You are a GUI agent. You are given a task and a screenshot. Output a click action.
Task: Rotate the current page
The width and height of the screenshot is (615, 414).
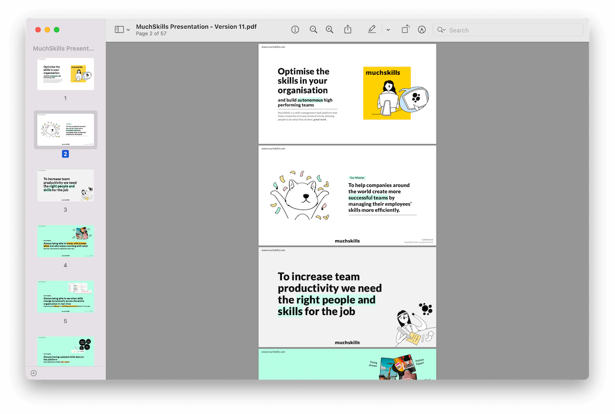(405, 30)
